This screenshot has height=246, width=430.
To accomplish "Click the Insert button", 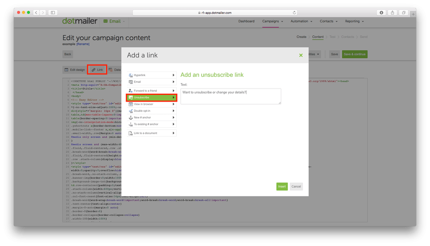I will pyautogui.click(x=282, y=186).
